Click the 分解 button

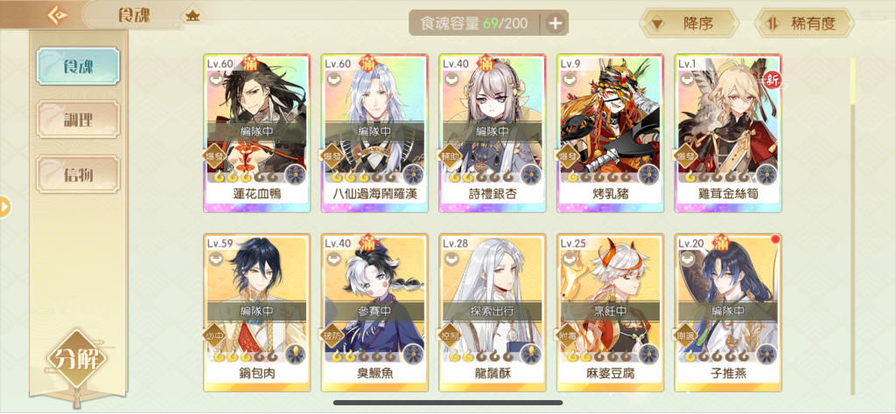pyautogui.click(x=78, y=361)
